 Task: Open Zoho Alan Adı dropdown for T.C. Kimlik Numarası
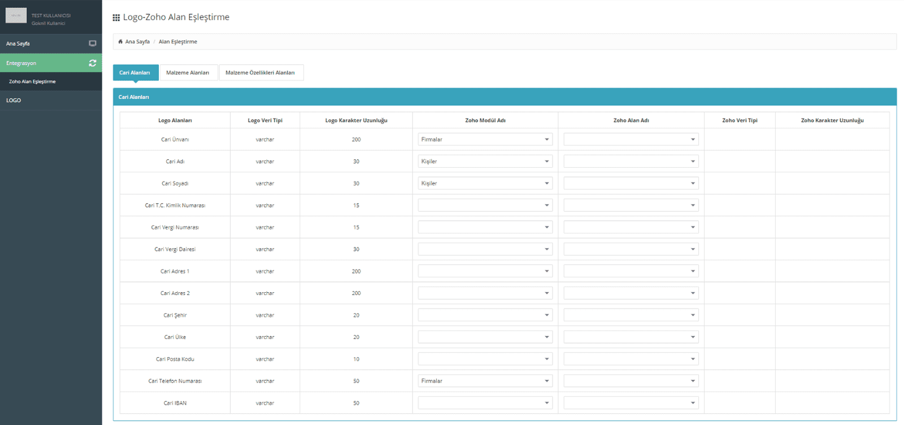click(x=631, y=205)
